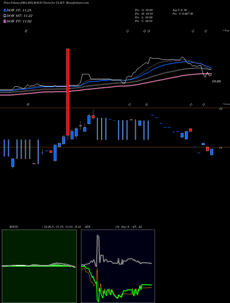Select the 'DOW PT: 11.02' legend text
The width and height of the screenshot is (230, 303).
[19, 21]
